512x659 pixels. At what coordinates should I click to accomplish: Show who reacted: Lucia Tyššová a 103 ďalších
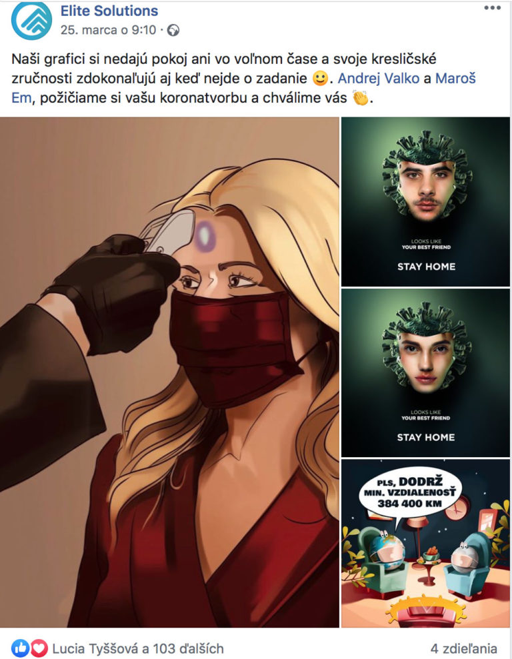coord(138,648)
